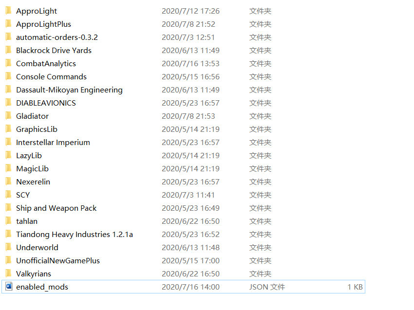Screen dimensions: 414x310
Task: Click the LazyLib folder icon
Action: pos(9,155)
